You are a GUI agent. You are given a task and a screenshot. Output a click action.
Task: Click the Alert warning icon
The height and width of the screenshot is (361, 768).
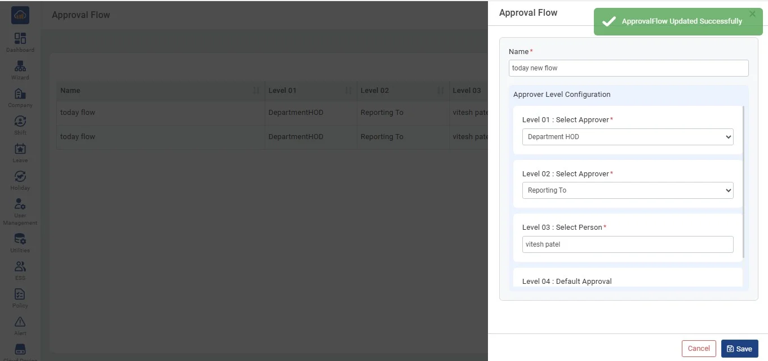coord(20,322)
